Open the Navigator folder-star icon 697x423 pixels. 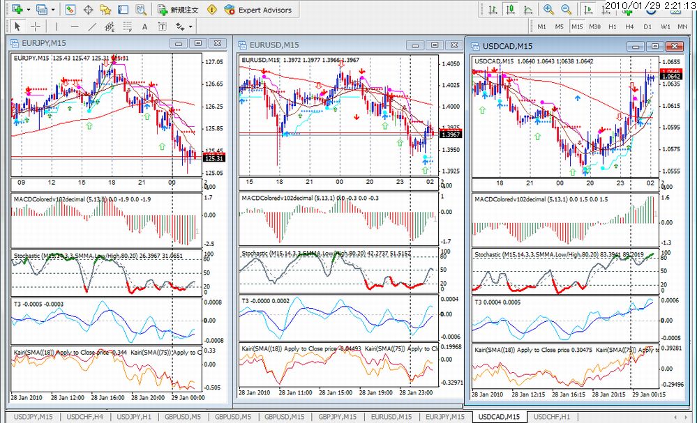point(105,9)
